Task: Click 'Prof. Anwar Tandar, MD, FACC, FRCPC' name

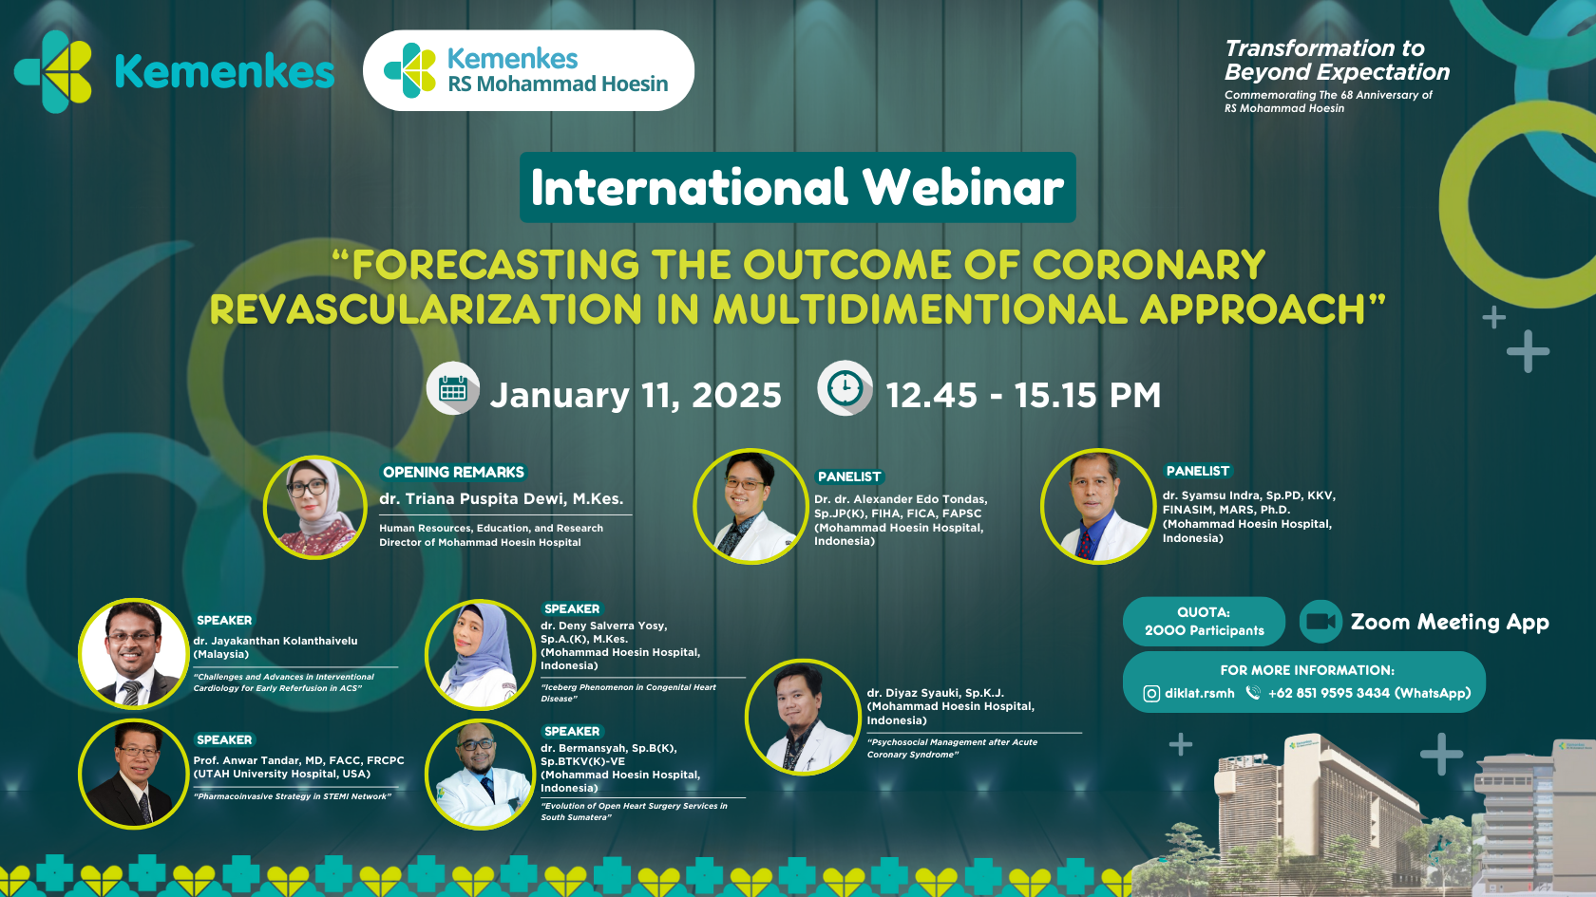Action: coord(298,760)
